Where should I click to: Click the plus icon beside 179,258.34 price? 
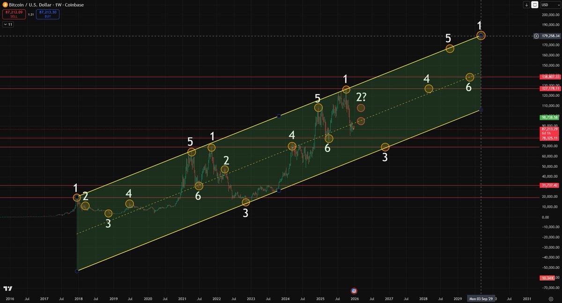pyautogui.click(x=536, y=36)
